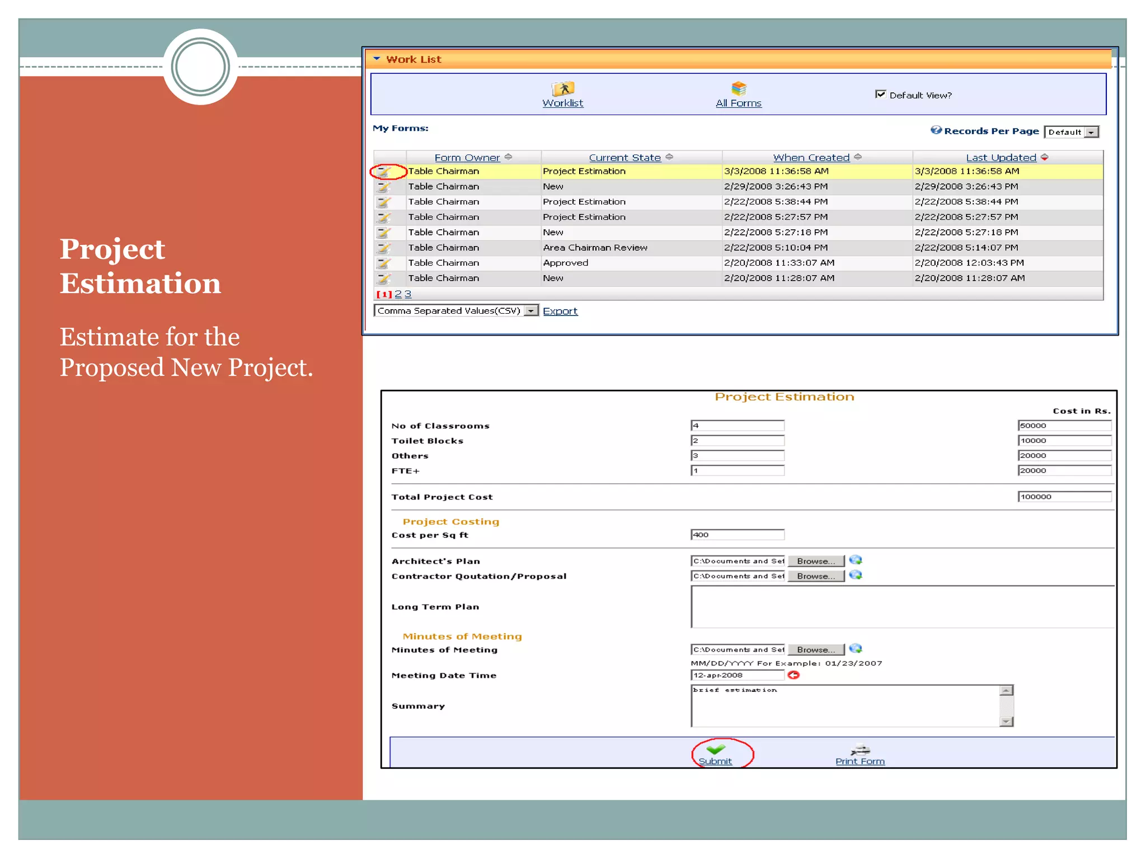Collapse the Work List panel arrow
The image size is (1146, 859).
point(377,59)
